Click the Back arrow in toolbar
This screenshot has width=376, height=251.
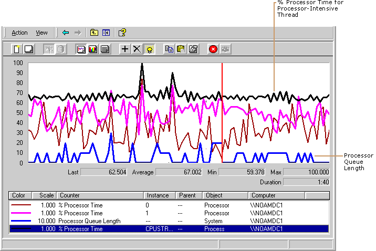(66, 33)
